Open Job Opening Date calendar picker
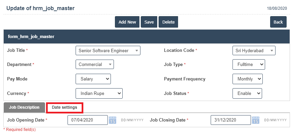Viewport: 294px width, 136px height. [113, 120]
